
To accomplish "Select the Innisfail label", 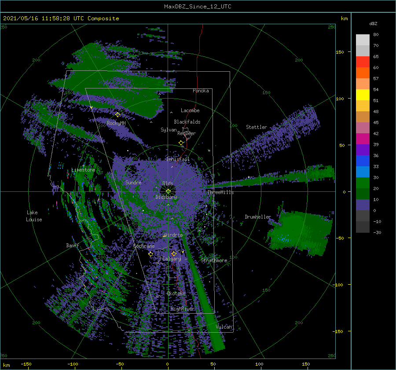I will coord(178,159).
